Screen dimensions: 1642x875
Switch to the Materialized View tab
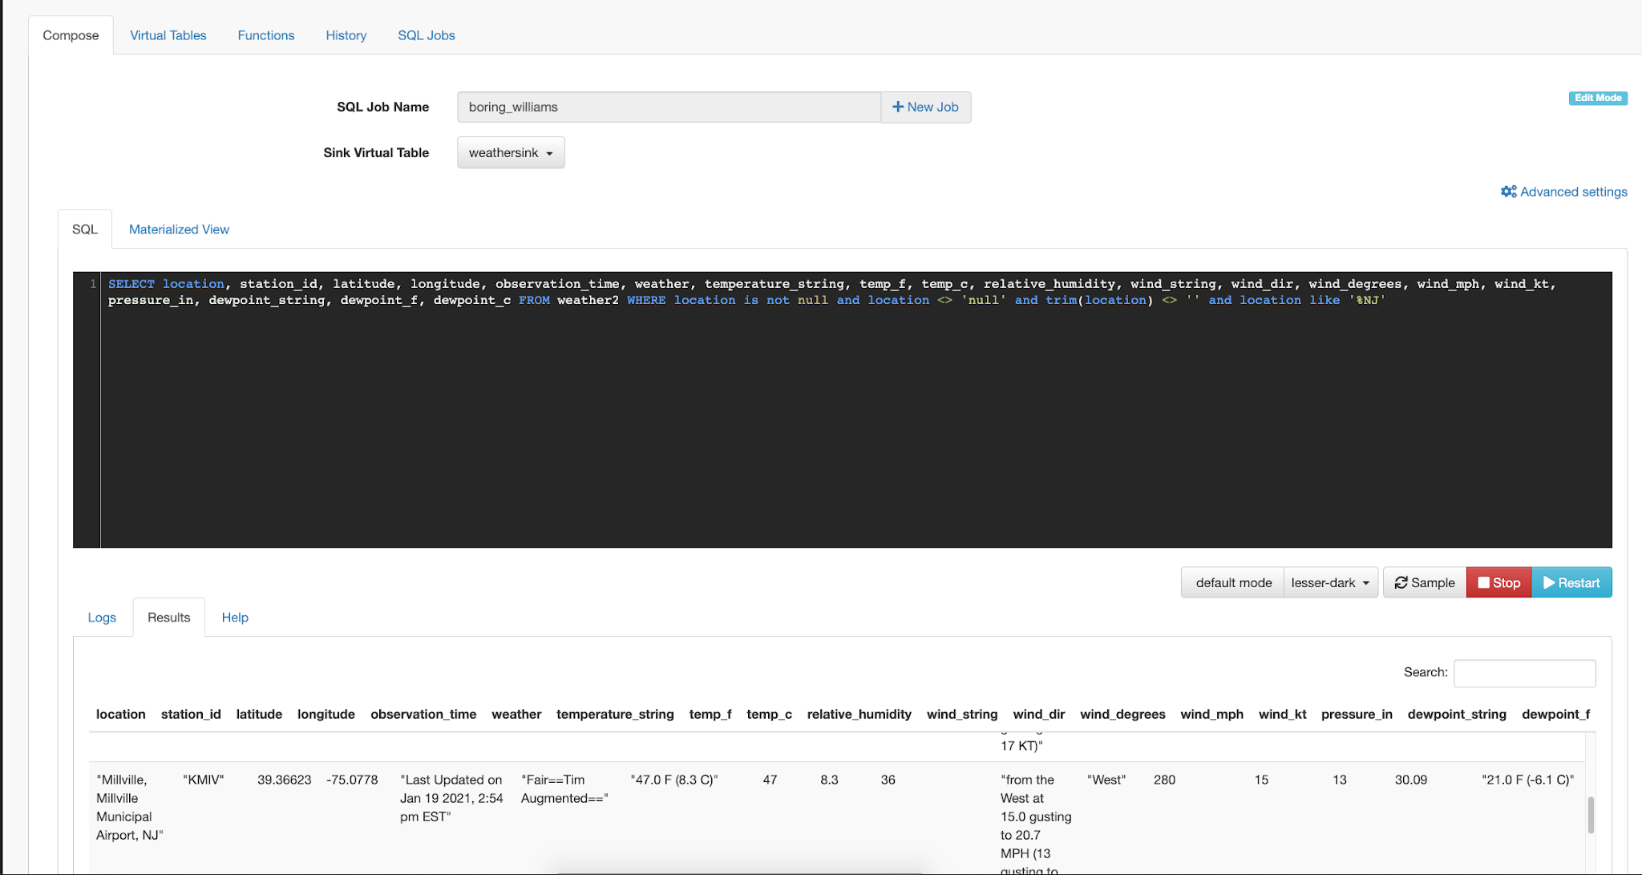[179, 229]
